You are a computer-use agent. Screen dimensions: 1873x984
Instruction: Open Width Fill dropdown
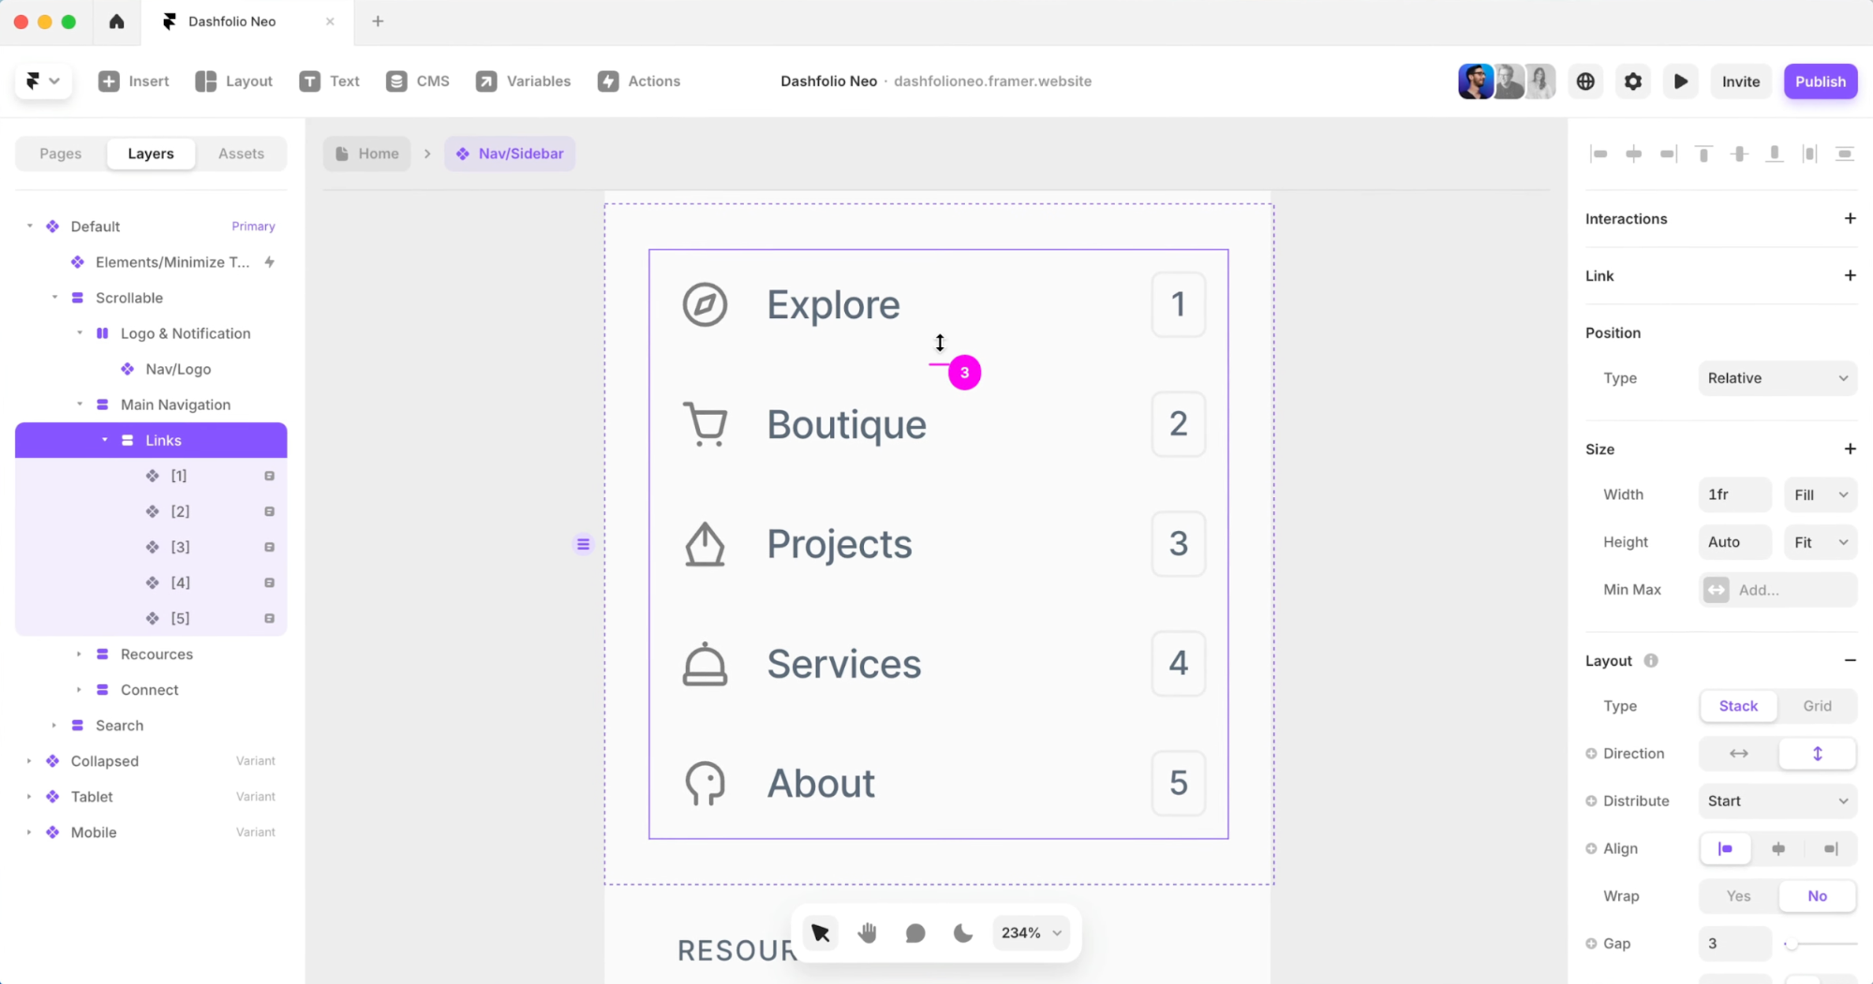(x=1821, y=494)
